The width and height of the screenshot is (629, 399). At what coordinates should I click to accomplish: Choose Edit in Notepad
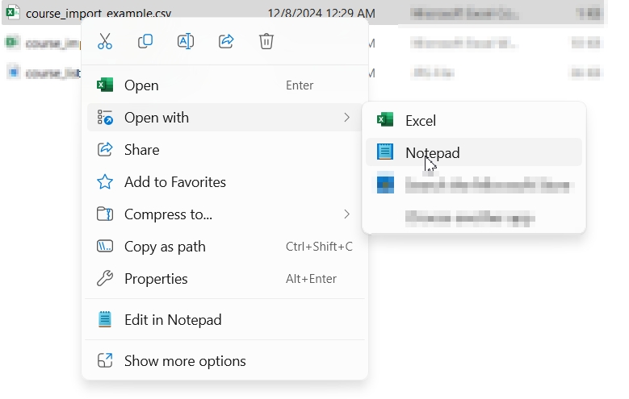pyautogui.click(x=224, y=320)
